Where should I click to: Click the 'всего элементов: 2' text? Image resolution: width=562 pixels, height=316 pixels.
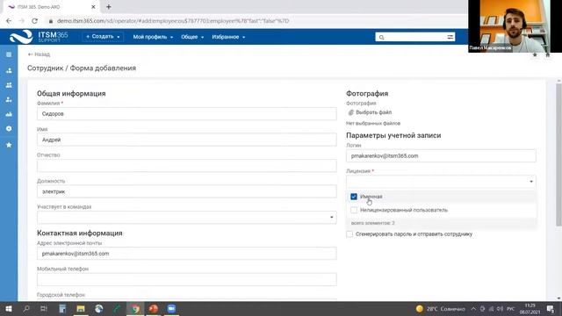point(372,223)
